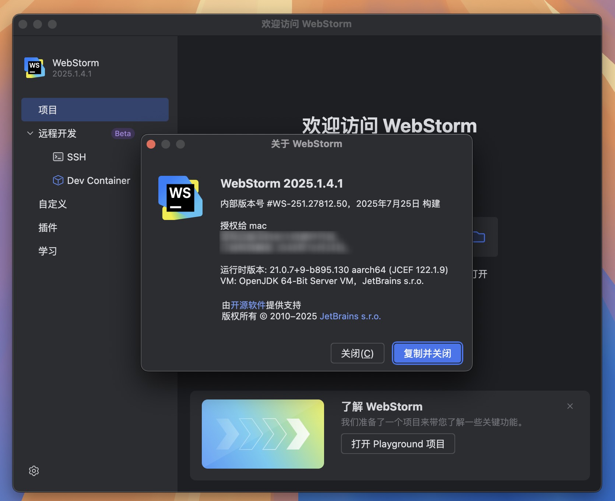This screenshot has width=615, height=501.
Task: Click the 复制并关闭 button
Action: 427,353
